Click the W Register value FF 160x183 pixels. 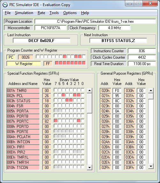(x=48, y=63)
